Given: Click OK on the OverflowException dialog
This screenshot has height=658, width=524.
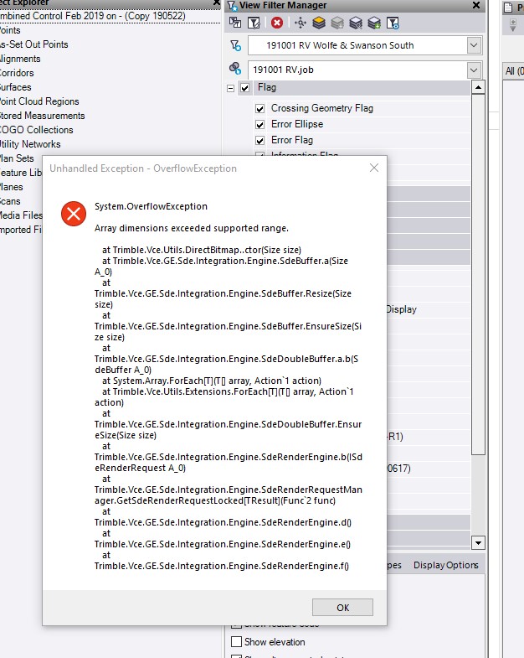Looking at the screenshot, I should (342, 607).
